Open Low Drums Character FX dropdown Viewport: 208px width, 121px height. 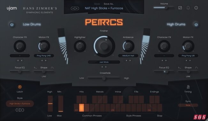[x=20, y=56]
